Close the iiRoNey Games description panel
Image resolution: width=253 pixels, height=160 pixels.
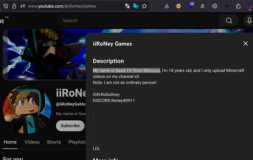(x=245, y=44)
